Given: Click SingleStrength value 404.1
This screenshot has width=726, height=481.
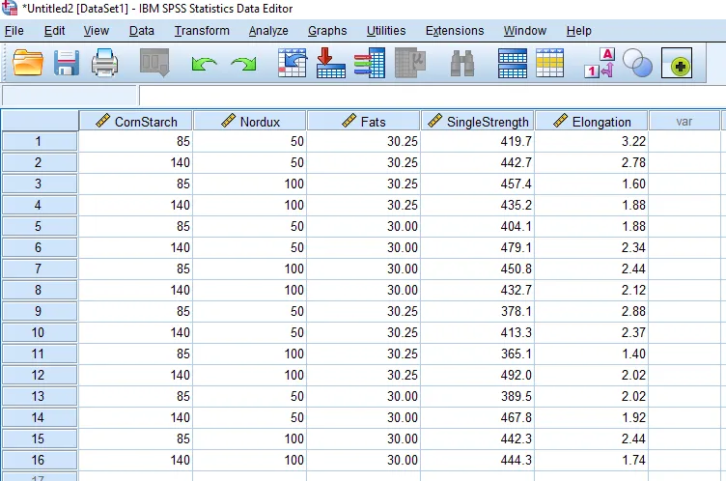Looking at the screenshot, I should pyautogui.click(x=477, y=226).
